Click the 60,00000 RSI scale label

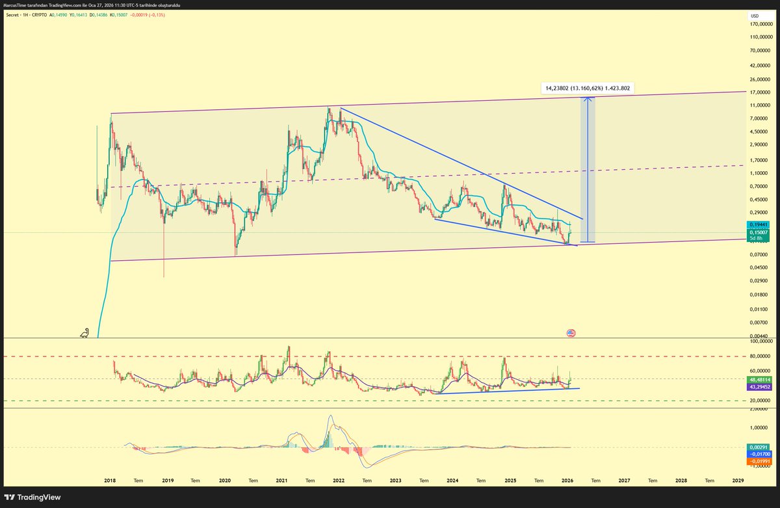(x=760, y=371)
